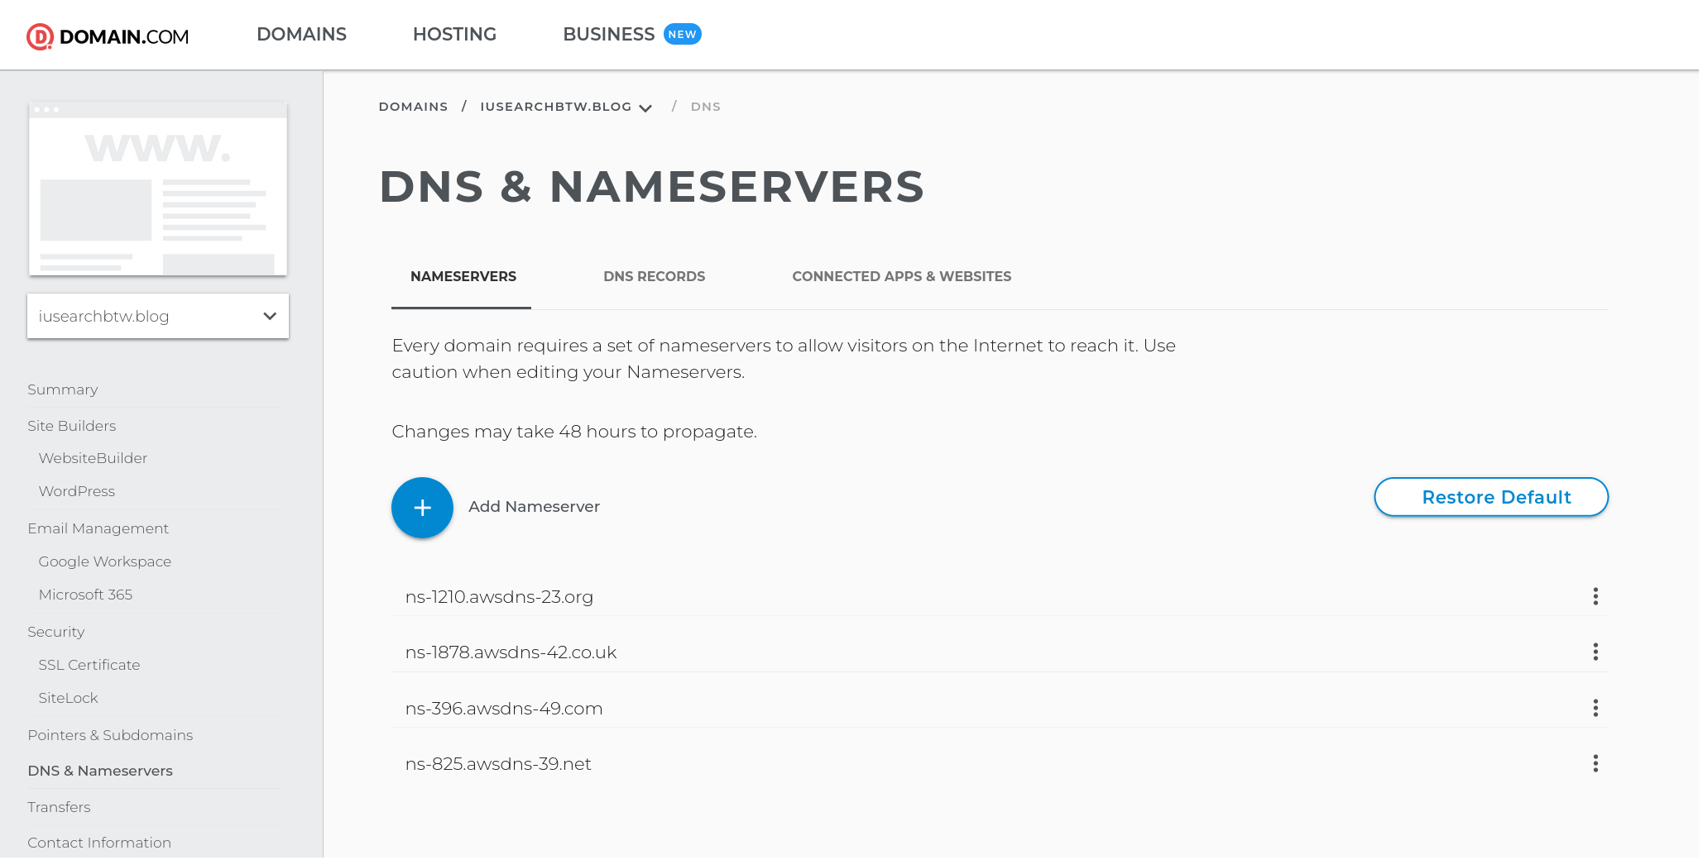Open the kebab menu for ns-825.awsdns-39.net
The width and height of the screenshot is (1703, 860).
[x=1594, y=763]
